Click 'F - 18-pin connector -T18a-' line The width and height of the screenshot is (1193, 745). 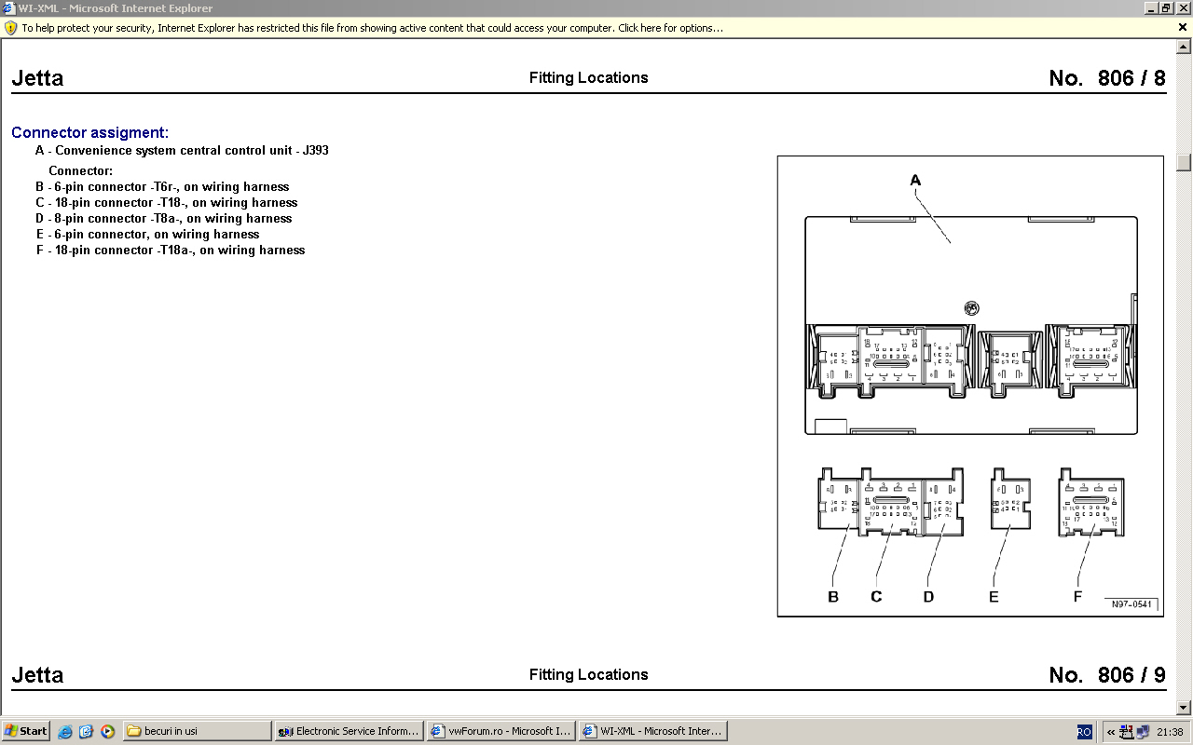tap(171, 250)
